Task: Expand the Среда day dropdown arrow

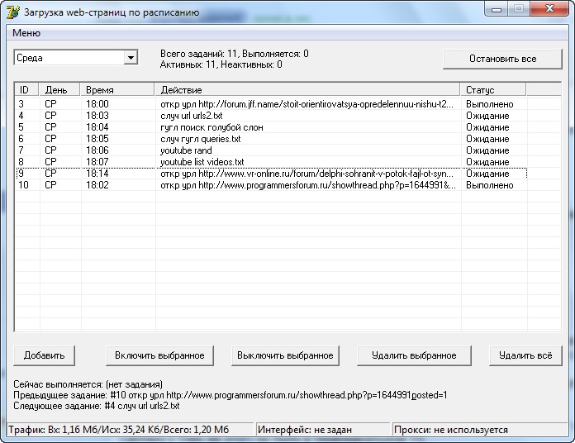Action: [131, 58]
